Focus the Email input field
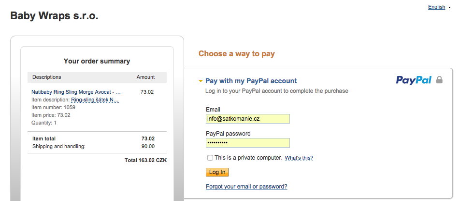Viewport: 459px width, 201px height. click(247, 119)
